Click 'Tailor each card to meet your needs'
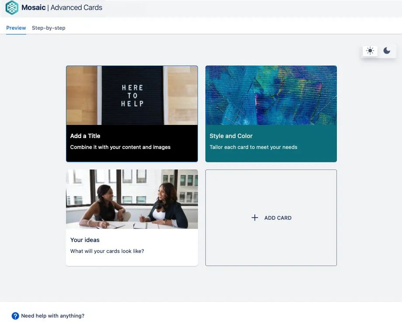The image size is (402, 325). click(253, 147)
